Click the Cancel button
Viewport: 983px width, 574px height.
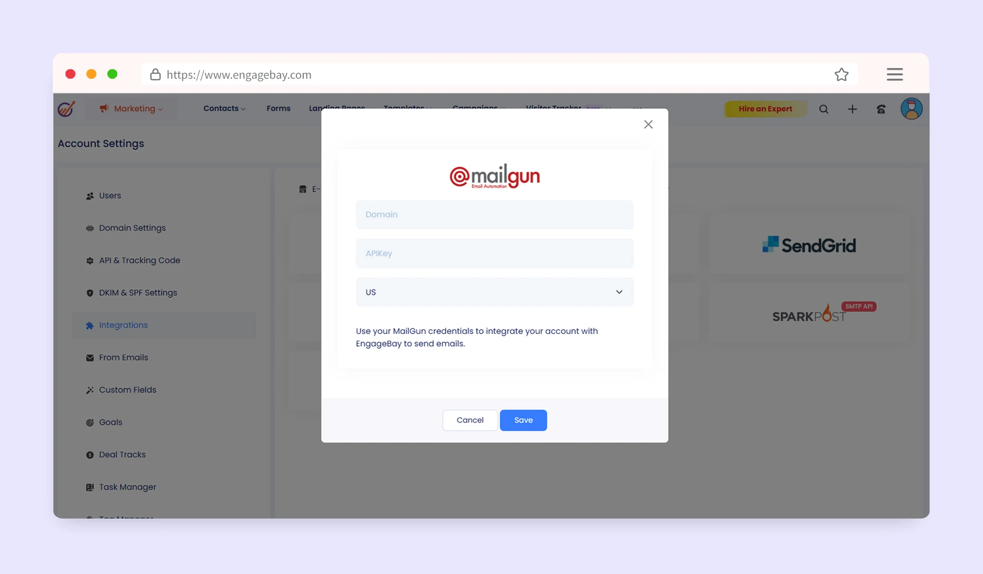pos(470,420)
